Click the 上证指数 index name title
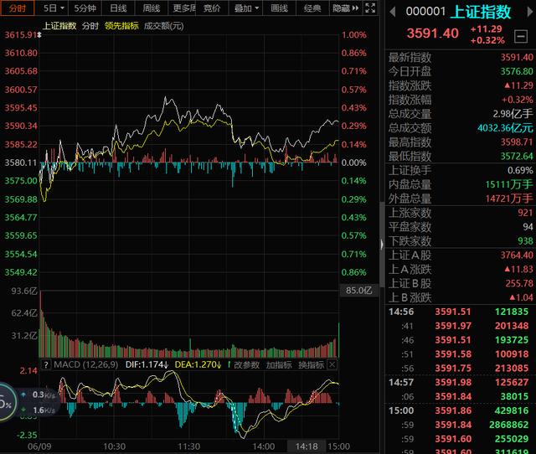The height and width of the screenshot is (454, 536). (480, 12)
